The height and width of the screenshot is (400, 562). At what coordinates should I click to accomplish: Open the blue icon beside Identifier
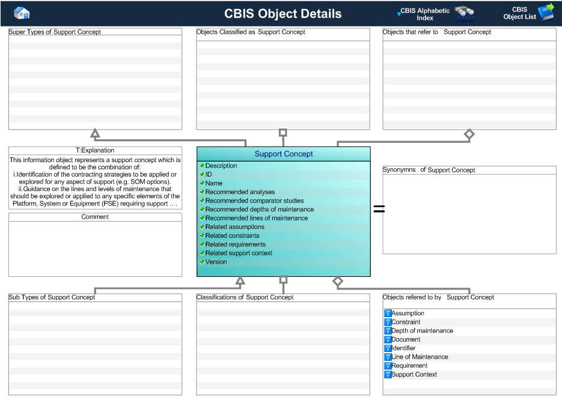click(388, 348)
